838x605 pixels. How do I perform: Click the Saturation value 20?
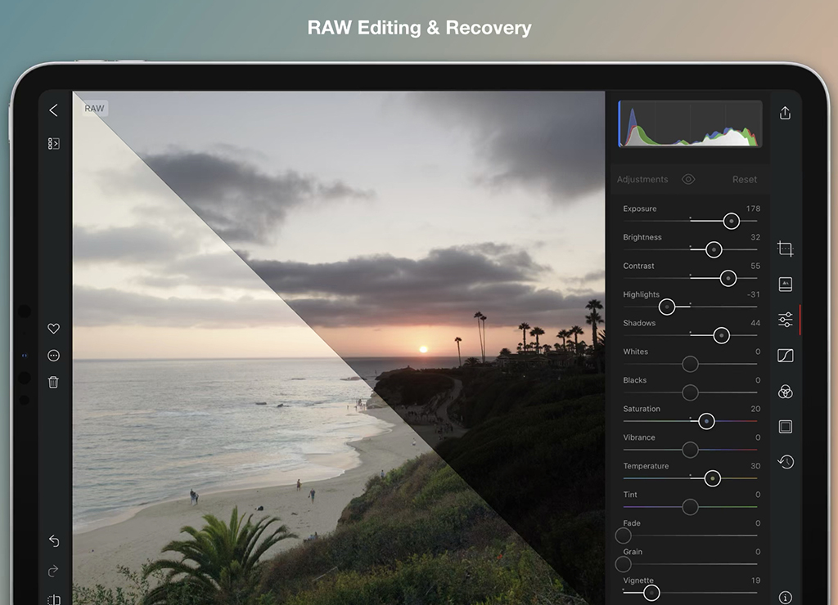pyautogui.click(x=755, y=409)
